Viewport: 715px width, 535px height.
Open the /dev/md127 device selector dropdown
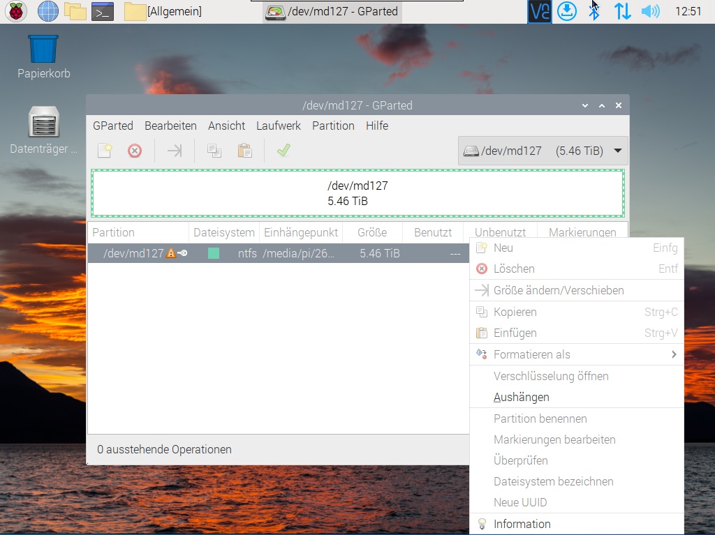[543, 151]
